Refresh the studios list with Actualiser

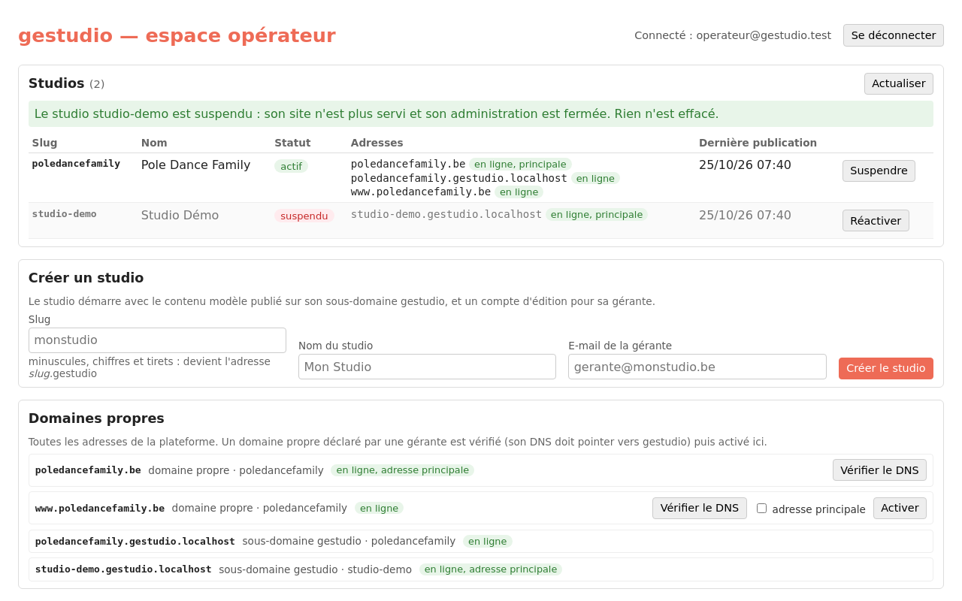tap(898, 83)
